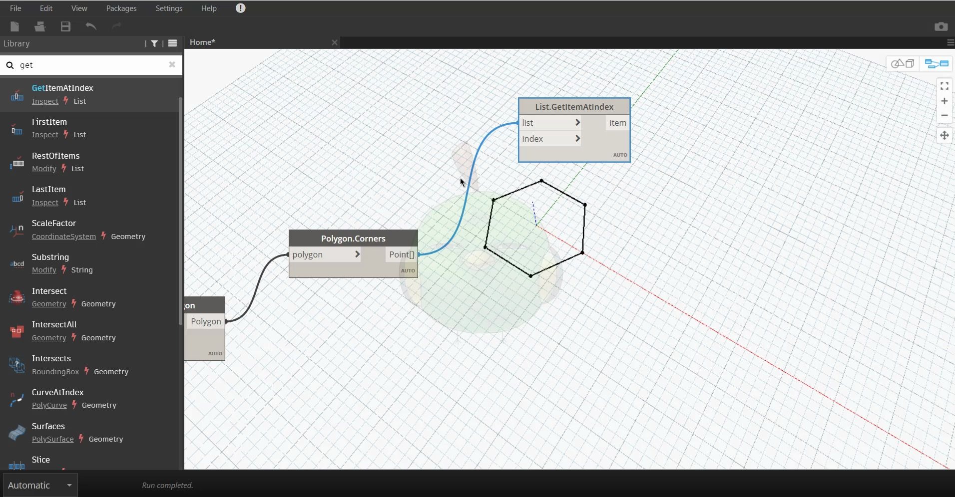The width and height of the screenshot is (955, 497).
Task: Toggle the library list view layout
Action: [173, 44]
